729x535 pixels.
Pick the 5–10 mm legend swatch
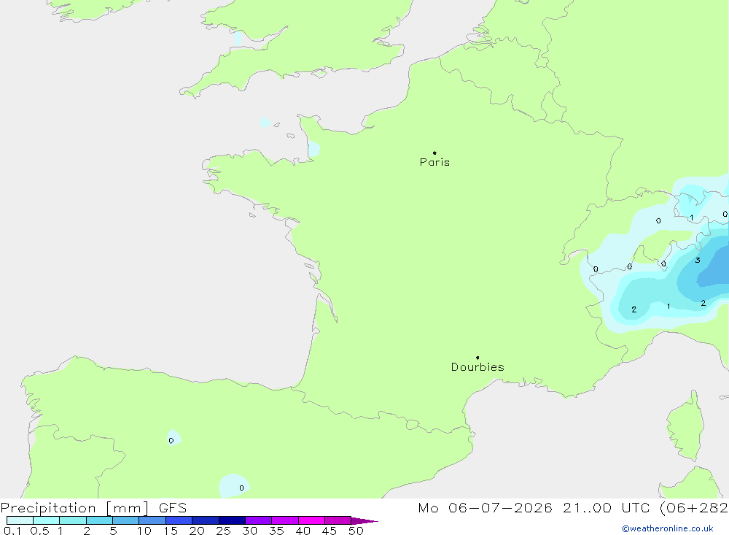[126, 520]
